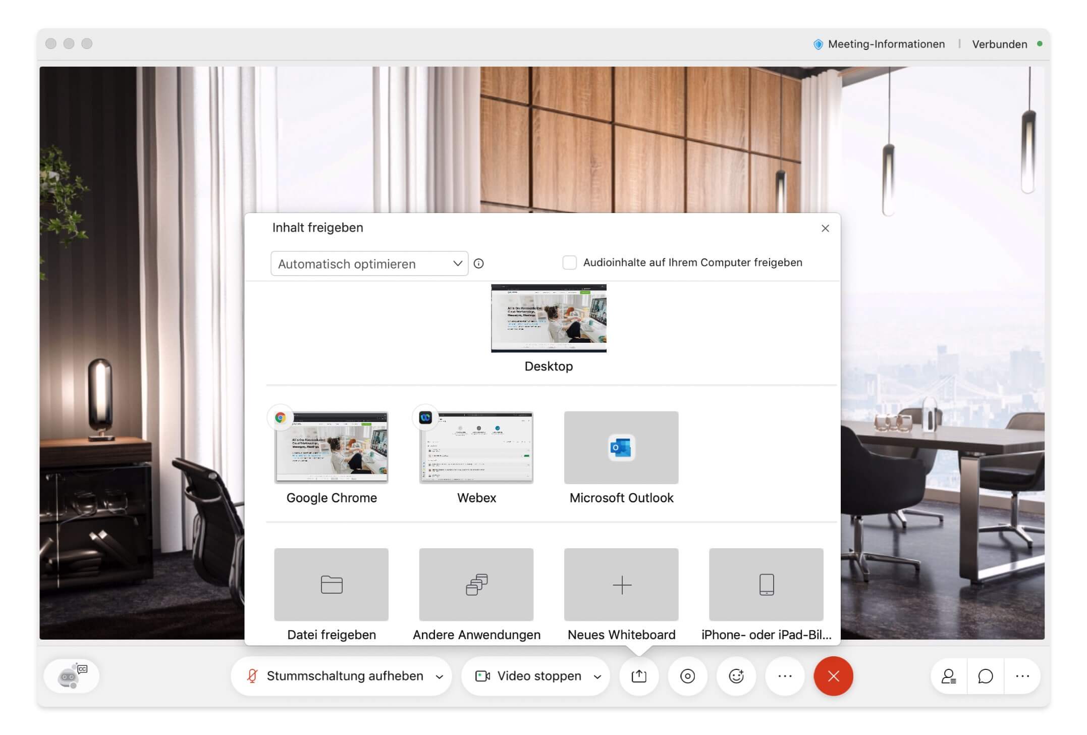The image size is (1087, 735).
Task: Open the emoji reactions button
Action: click(x=736, y=676)
